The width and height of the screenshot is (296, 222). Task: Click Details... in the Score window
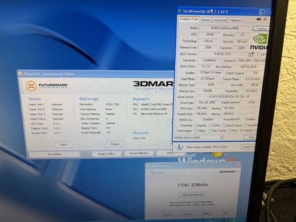(206, 213)
